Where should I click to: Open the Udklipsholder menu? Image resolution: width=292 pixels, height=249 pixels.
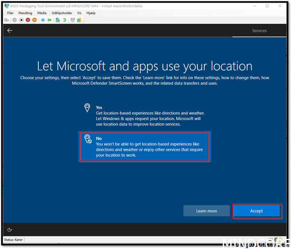61,13
